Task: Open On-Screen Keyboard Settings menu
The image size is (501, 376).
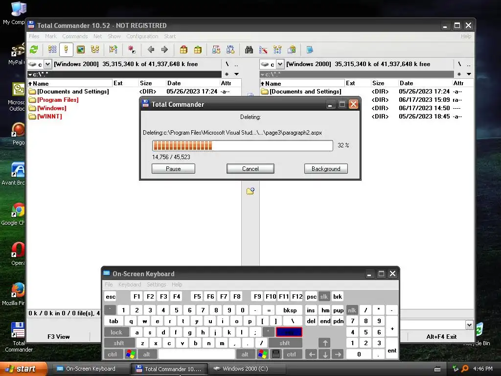Action: [x=156, y=284]
